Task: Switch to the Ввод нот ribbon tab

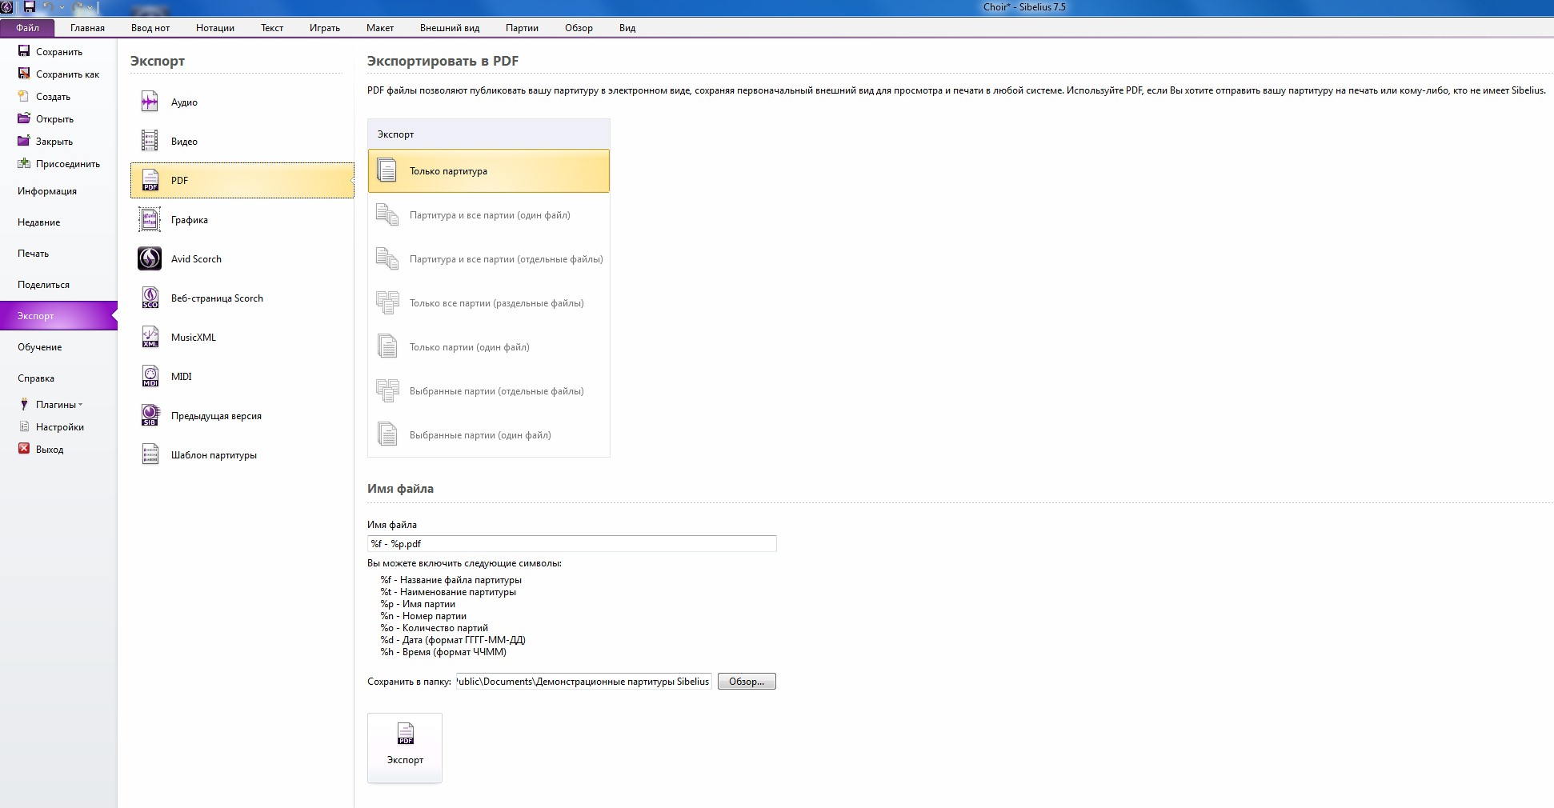Action: click(x=150, y=28)
